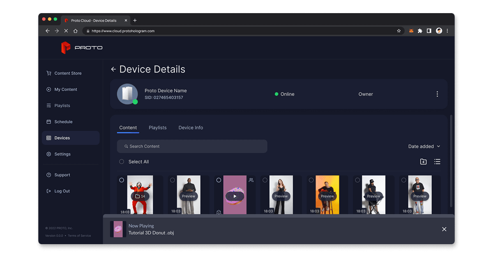Click the Search Content field
This screenshot has height=277, width=493.
point(192,147)
